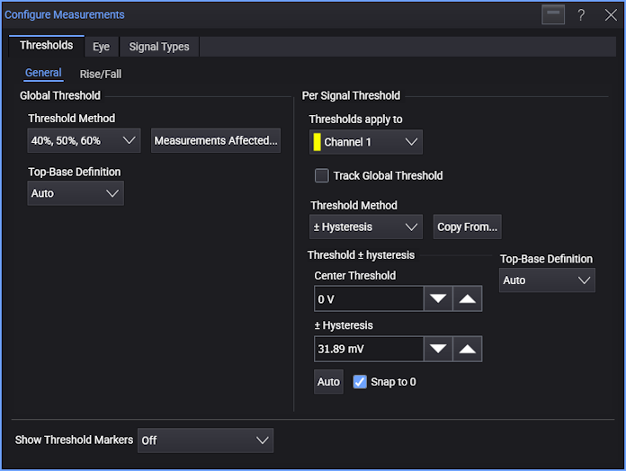Close the Configure Measurements dialog
The height and width of the screenshot is (471, 626).
click(x=611, y=15)
